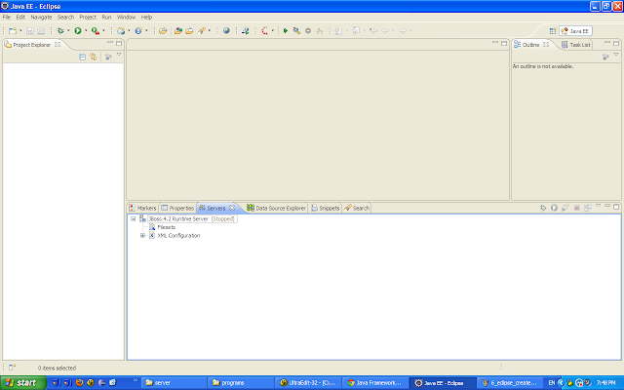Close the Servers tab with its X
The height and width of the screenshot is (390, 624).
(232, 208)
